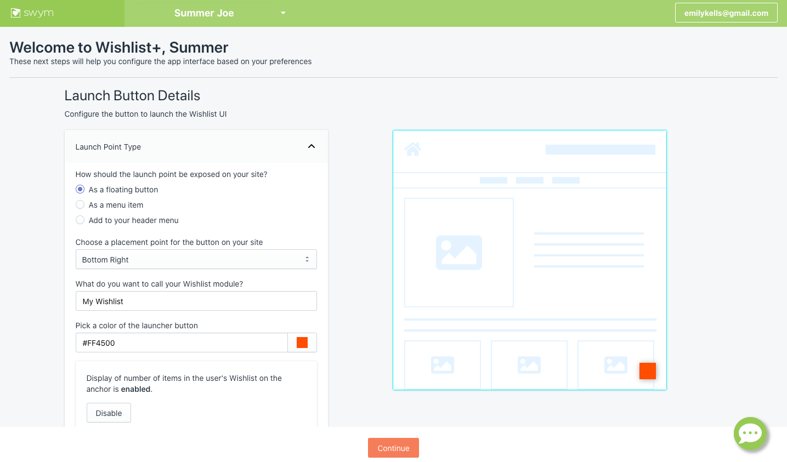Click the orange launcher color swatch

pos(302,343)
